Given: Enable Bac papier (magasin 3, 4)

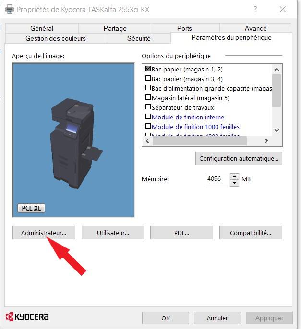Looking at the screenshot, I should coord(148,79).
